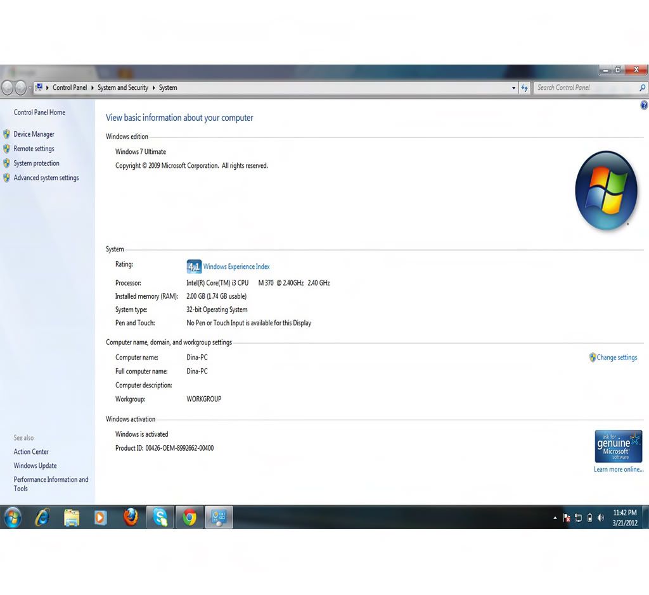Click the network tray icon
649x595 pixels.
pyautogui.click(x=578, y=518)
